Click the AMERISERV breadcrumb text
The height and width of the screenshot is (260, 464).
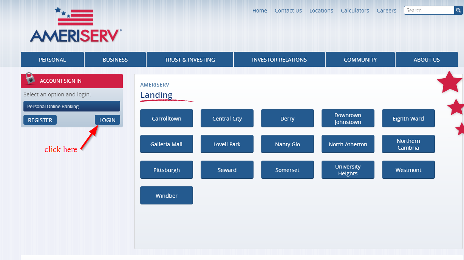(155, 85)
